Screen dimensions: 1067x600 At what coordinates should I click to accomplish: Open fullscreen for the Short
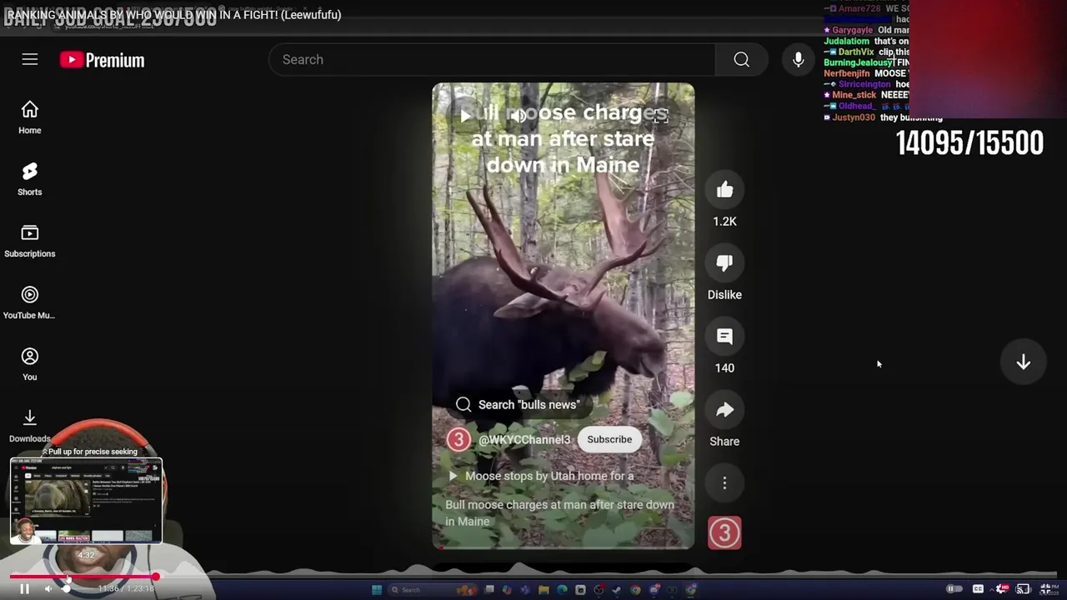pyautogui.click(x=660, y=116)
